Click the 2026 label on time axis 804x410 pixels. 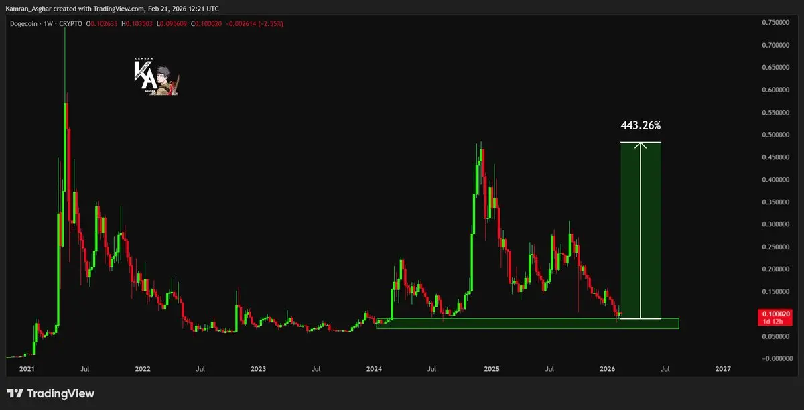[608, 369]
